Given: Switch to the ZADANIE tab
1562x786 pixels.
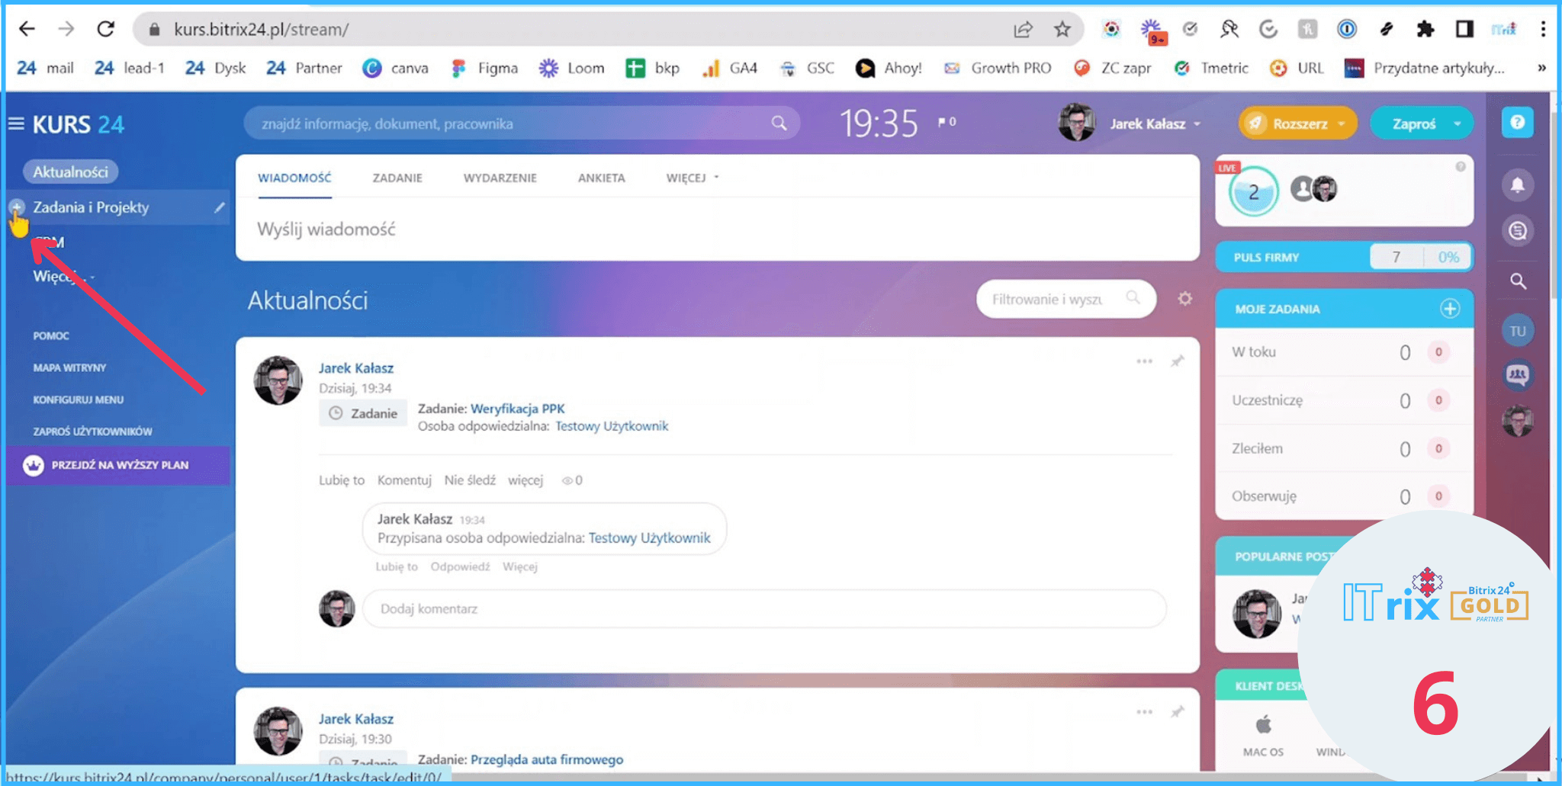Looking at the screenshot, I should pyautogui.click(x=397, y=178).
